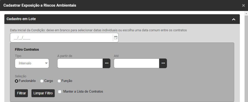Click into the A partir de text field
The height and width of the screenshot is (102, 248).
coord(80,63)
